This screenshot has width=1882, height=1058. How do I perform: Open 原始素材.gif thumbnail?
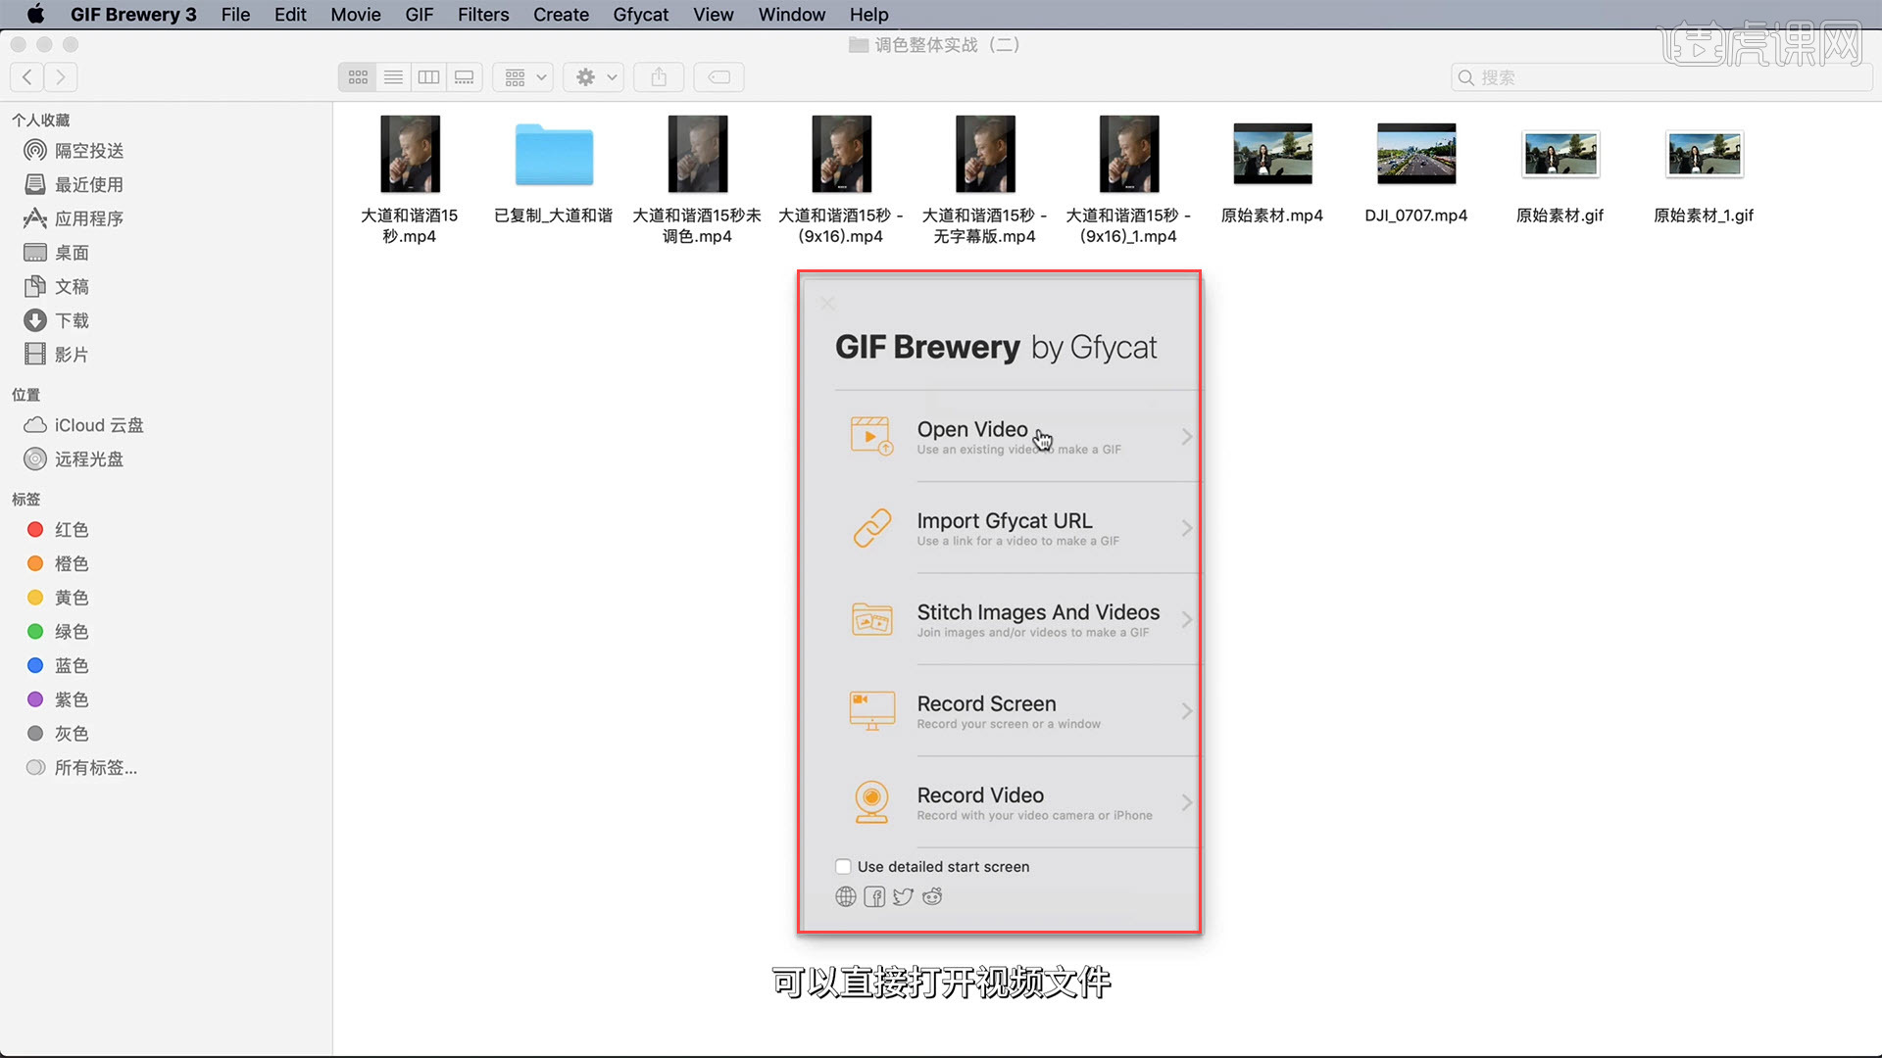pyautogui.click(x=1560, y=154)
